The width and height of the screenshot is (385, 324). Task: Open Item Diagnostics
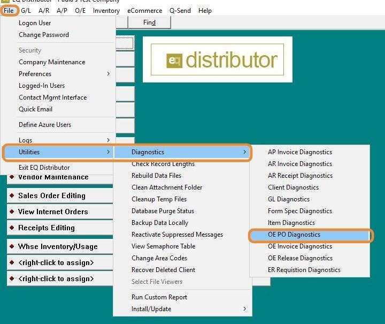[310, 223]
